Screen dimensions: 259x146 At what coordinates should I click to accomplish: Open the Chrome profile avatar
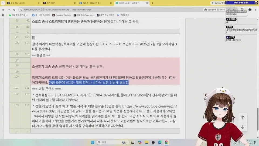click(250, 10)
